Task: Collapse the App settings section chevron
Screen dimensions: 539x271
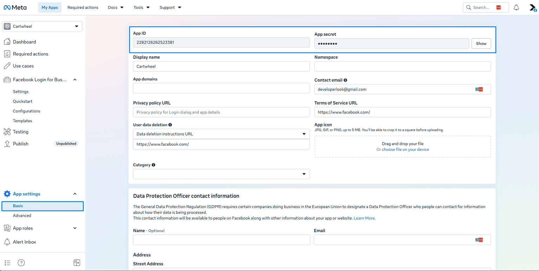Action: coord(75,194)
